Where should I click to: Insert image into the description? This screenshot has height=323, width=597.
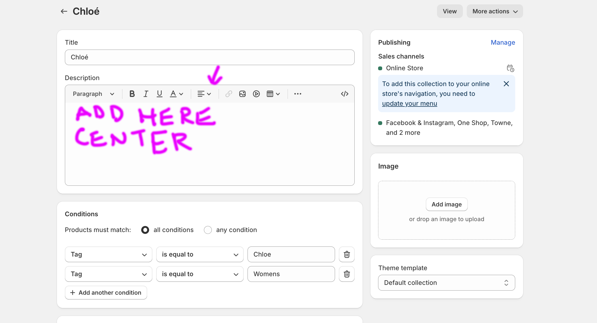click(x=242, y=94)
